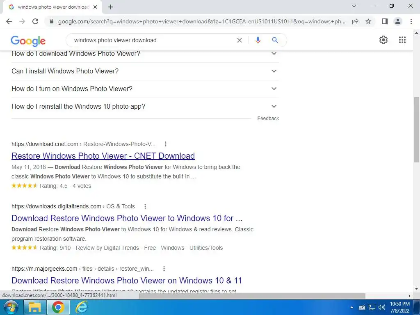420x315 pixels.
Task: Submit search with magnifier icon
Action: pos(275,40)
